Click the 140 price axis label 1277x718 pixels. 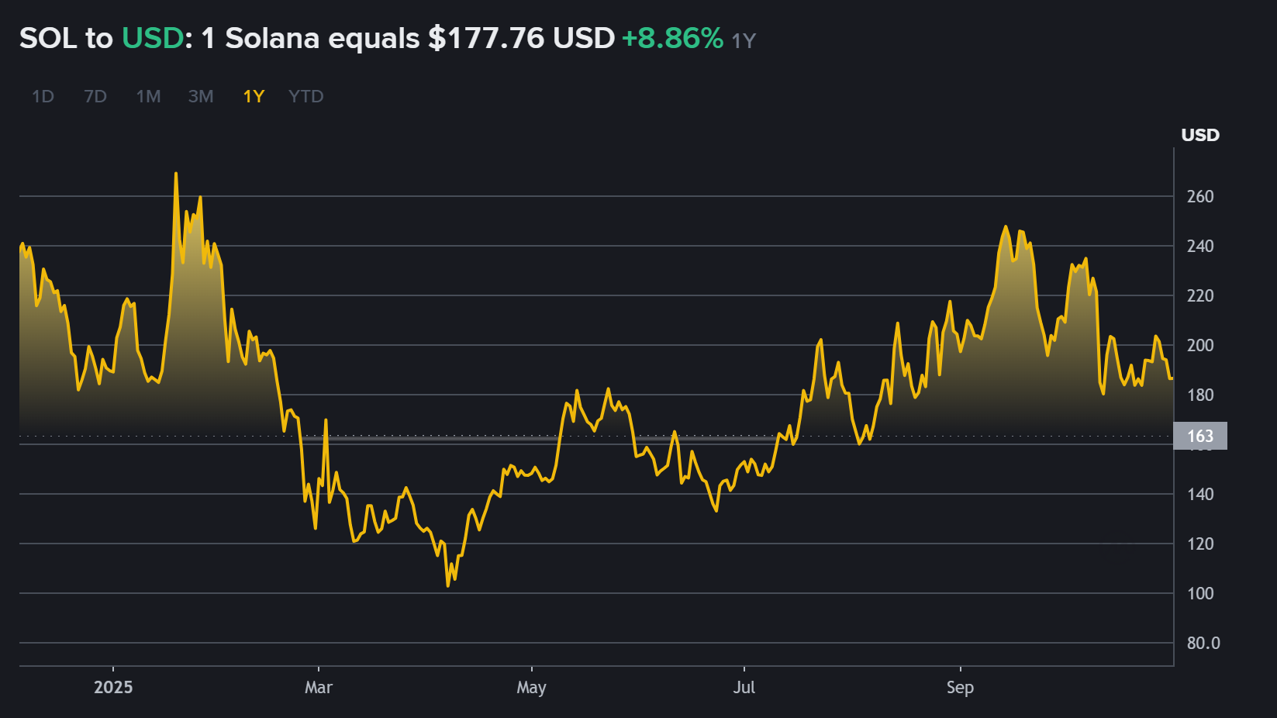[1200, 494]
